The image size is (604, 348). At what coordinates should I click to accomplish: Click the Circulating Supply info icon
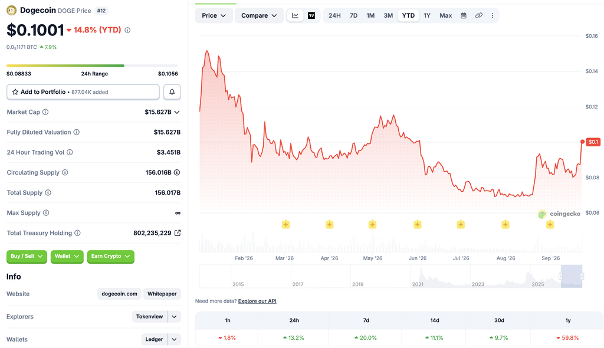point(65,172)
